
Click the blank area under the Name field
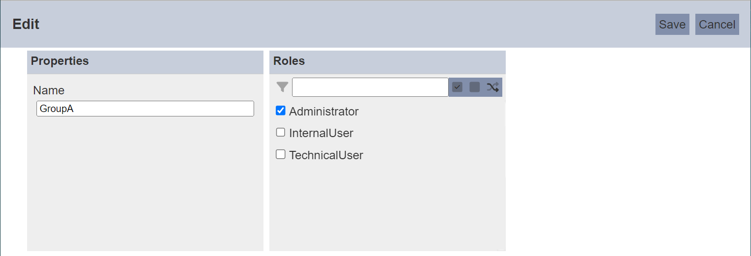coord(145,184)
